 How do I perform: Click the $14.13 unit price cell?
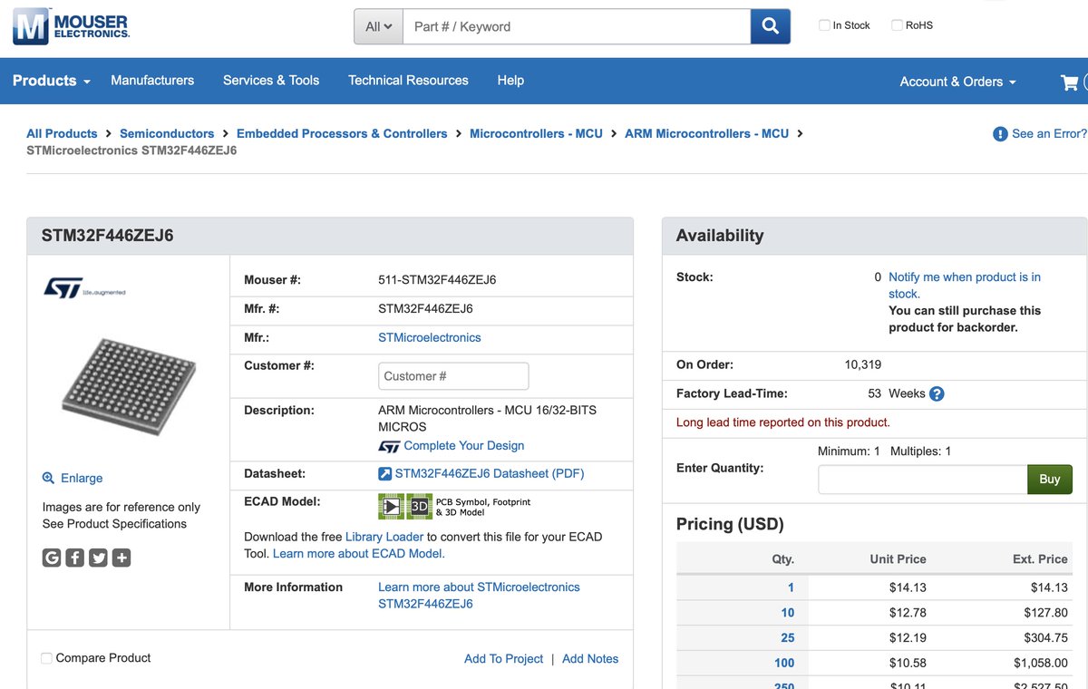pyautogui.click(x=908, y=587)
